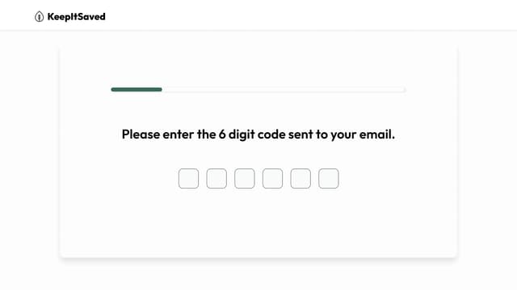The height and width of the screenshot is (290, 517).
Task: Focus the fourth digit code box
Action: [x=273, y=179]
